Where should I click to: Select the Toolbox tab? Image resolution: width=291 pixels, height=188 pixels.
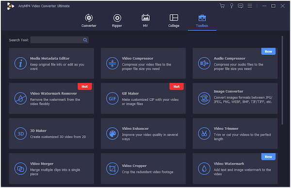pyautogui.click(x=202, y=20)
